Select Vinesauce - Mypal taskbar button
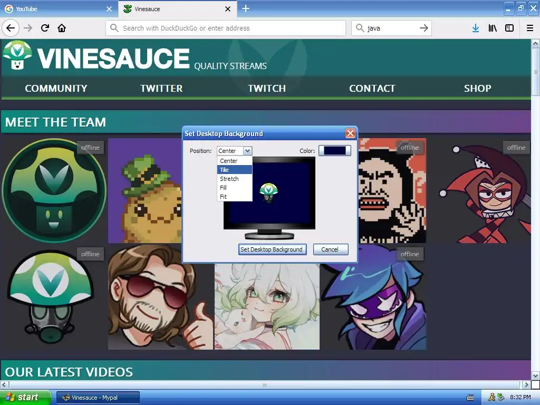This screenshot has width=540, height=405. 98,398
